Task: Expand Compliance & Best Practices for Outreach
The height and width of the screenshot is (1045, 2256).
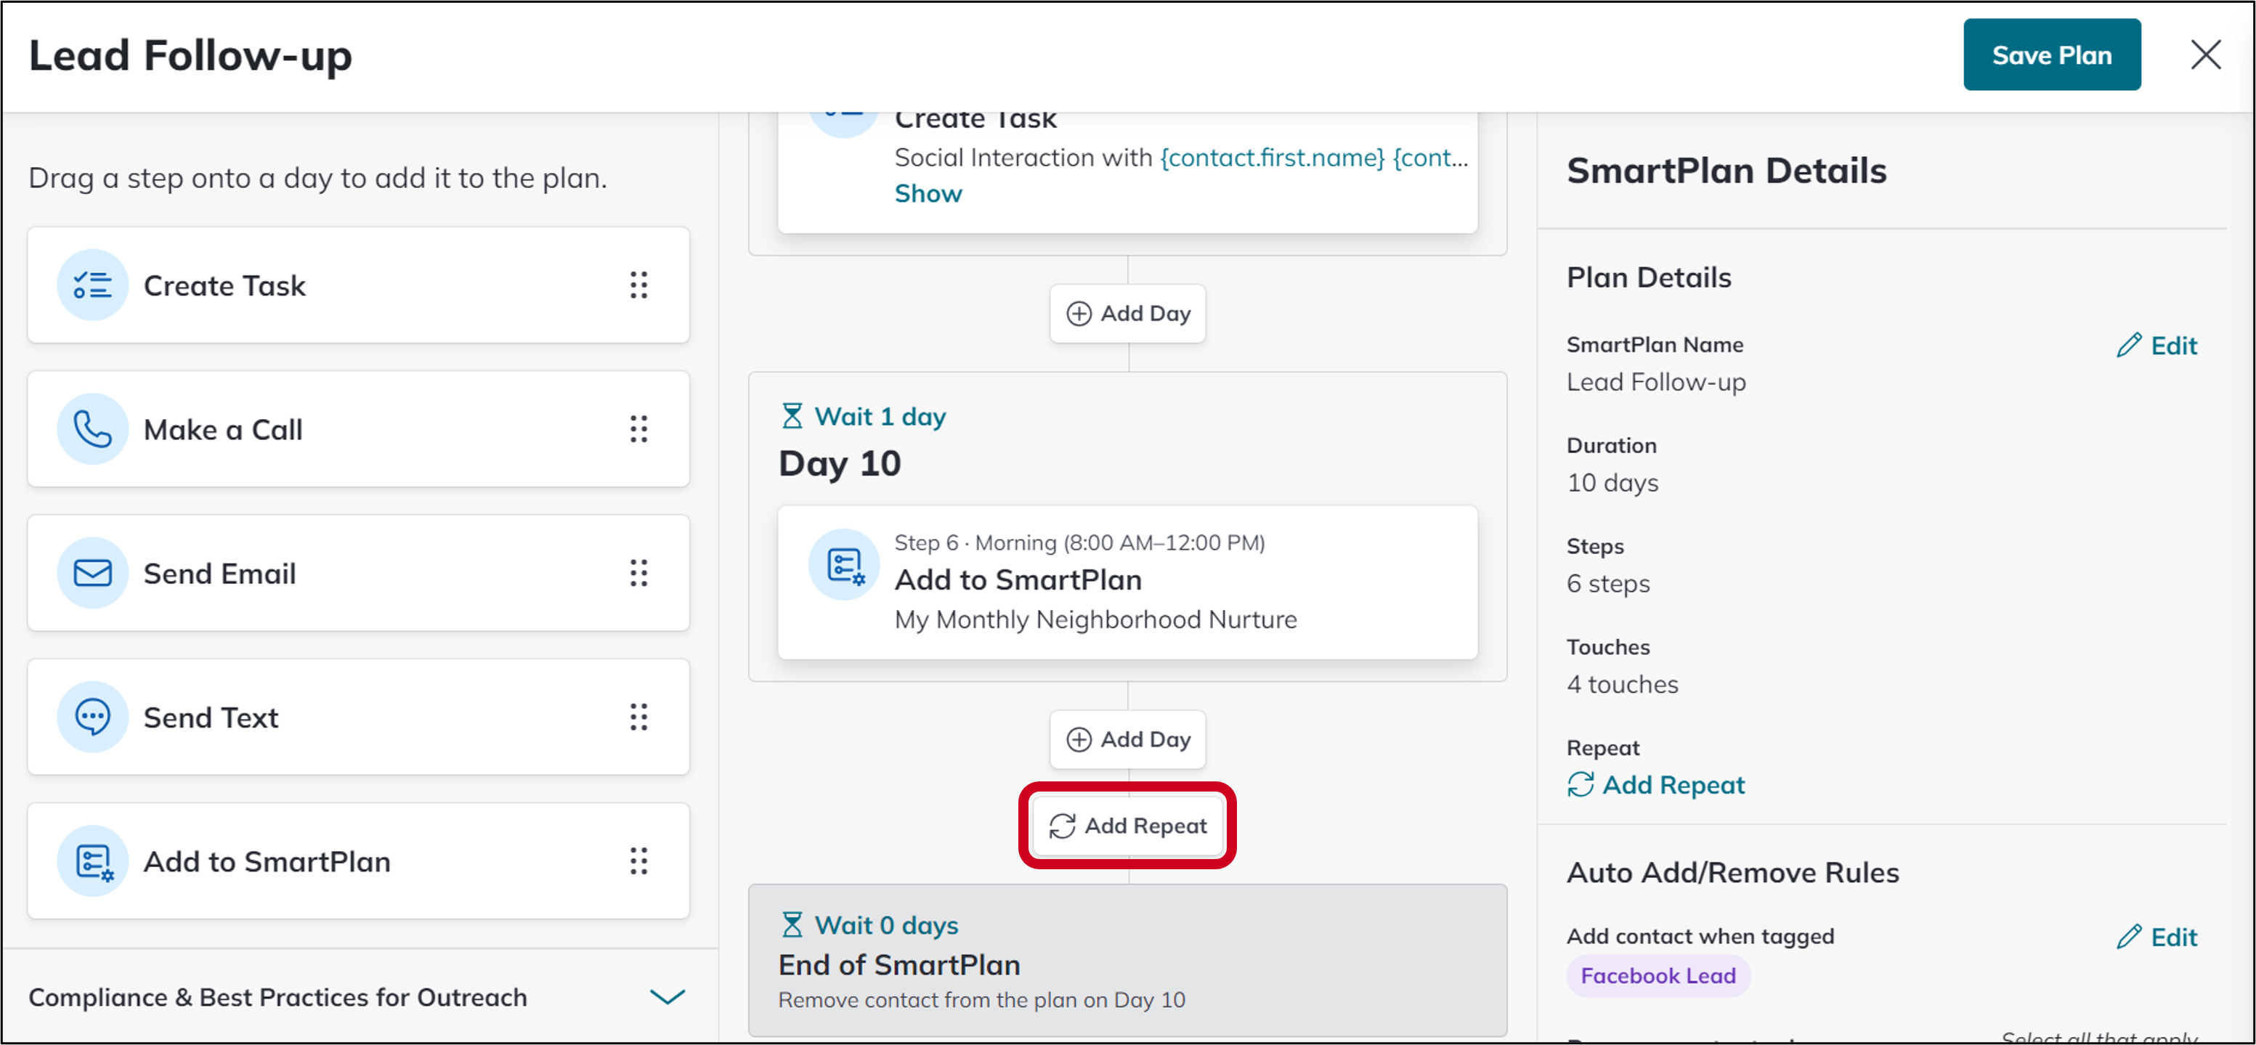Action: [668, 997]
